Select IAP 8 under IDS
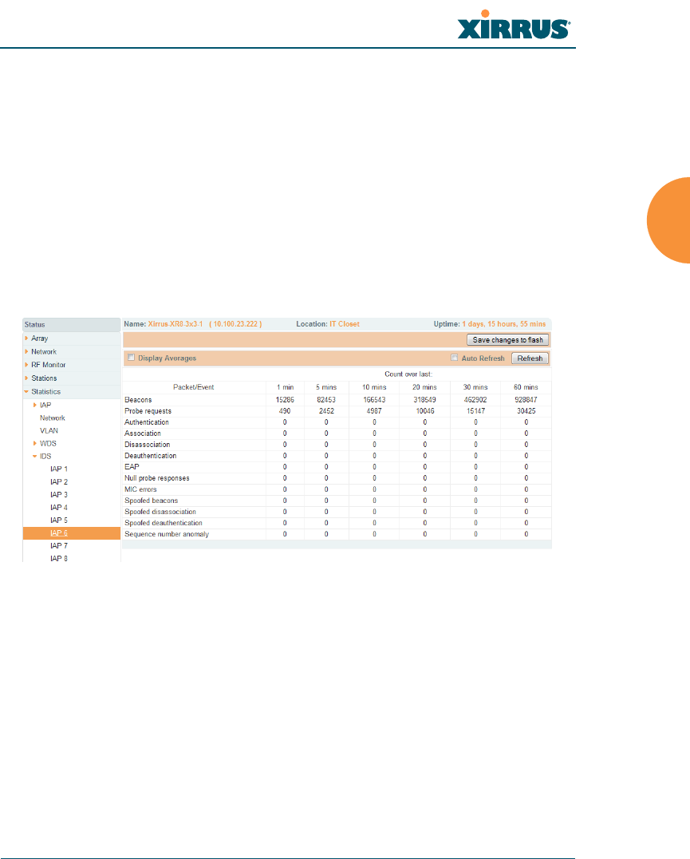Image resolution: width=690 pixels, height=859 pixels. 59,559
